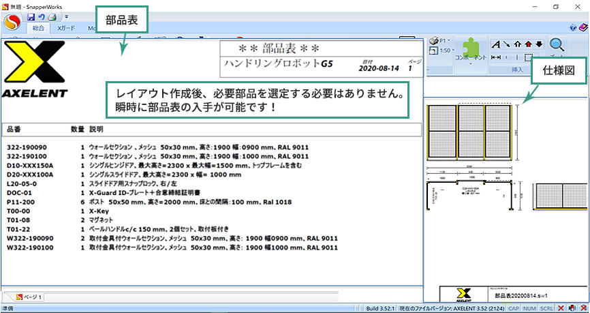Screen dimensions: 590x313
Task: Click the CAP indicator in status bar
Action: tap(514, 308)
